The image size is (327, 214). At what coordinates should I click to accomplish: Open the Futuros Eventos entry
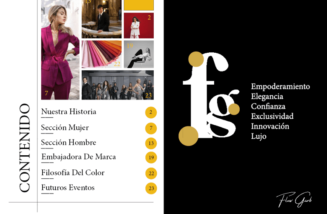click(x=68, y=188)
